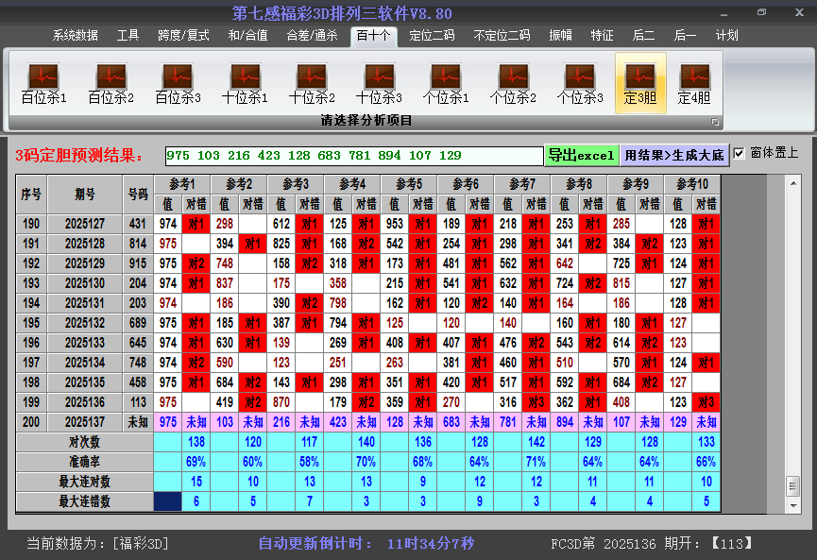This screenshot has height=560, width=817.
Task: Select the row for period 2025137
Action: coord(368,422)
